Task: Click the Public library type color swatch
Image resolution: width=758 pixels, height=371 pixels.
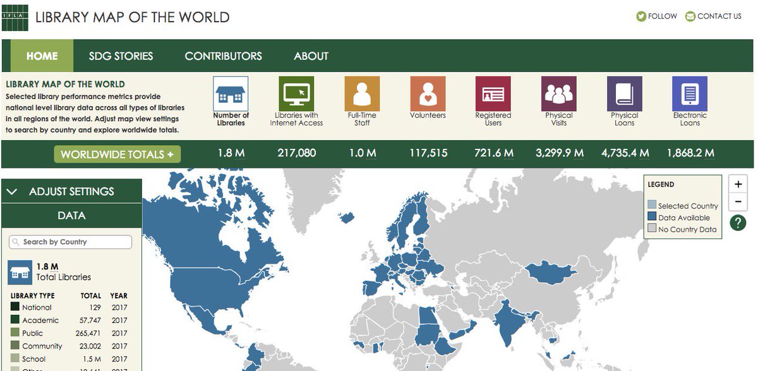Action: pos(15,333)
